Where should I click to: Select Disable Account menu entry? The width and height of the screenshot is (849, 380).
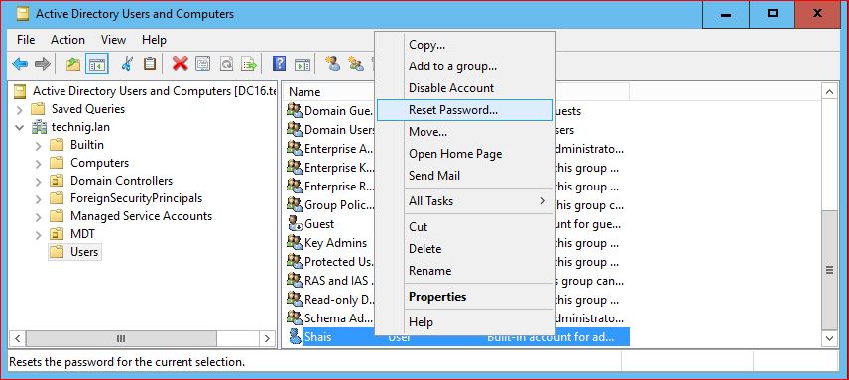click(465, 87)
